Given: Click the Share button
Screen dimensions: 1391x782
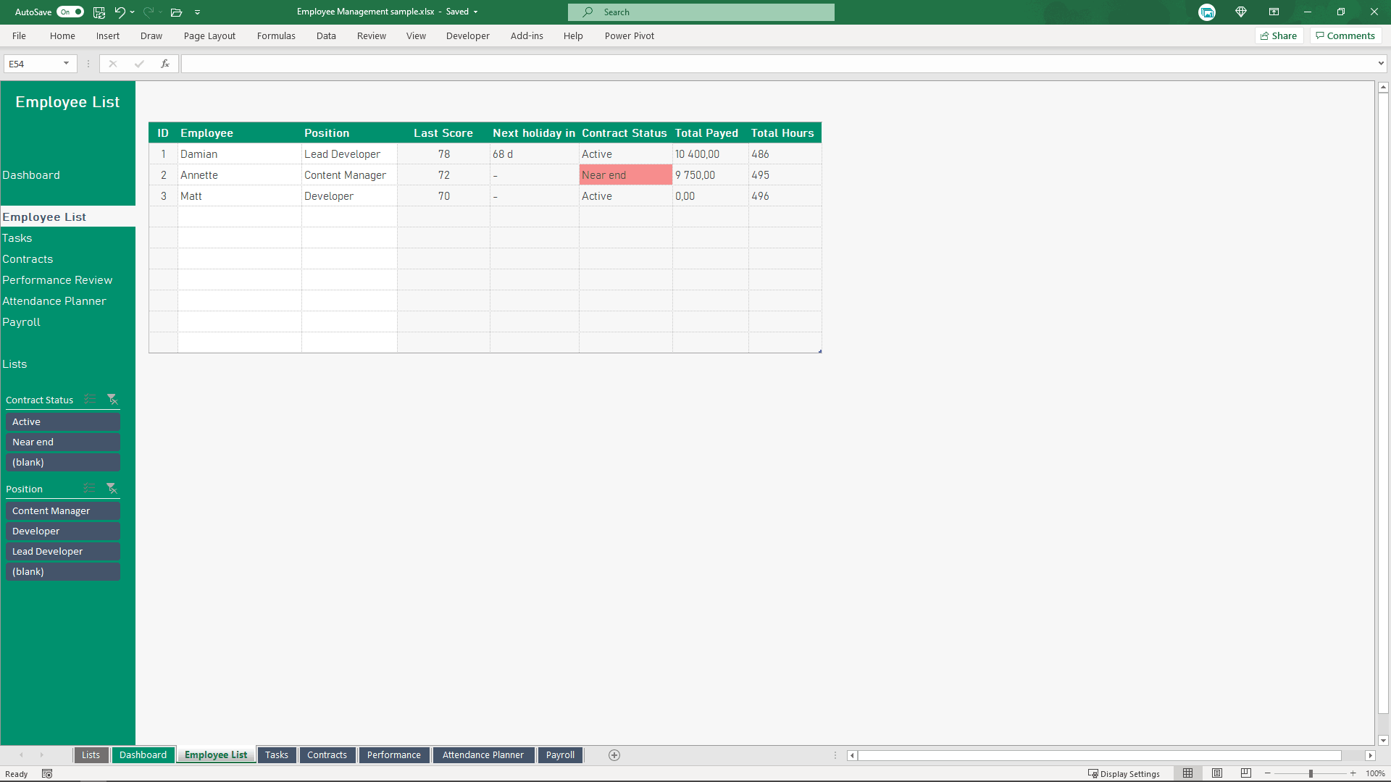Looking at the screenshot, I should [x=1279, y=35].
